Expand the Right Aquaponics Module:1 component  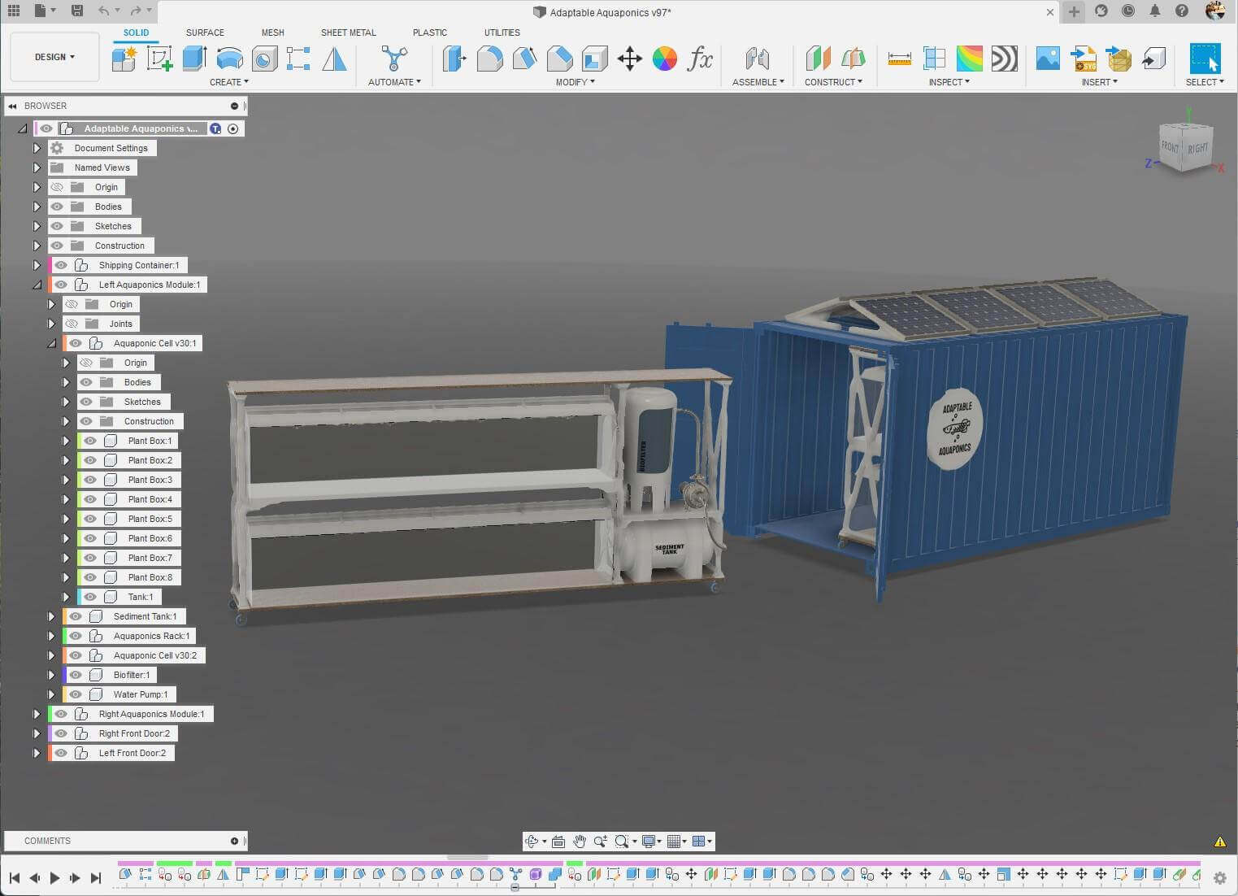(37, 713)
